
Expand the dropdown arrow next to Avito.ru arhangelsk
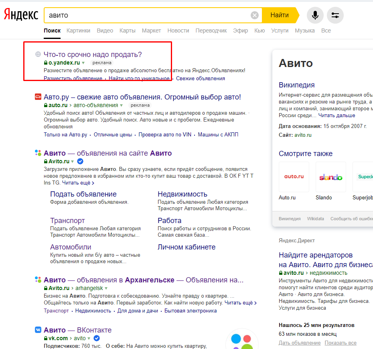(106, 288)
